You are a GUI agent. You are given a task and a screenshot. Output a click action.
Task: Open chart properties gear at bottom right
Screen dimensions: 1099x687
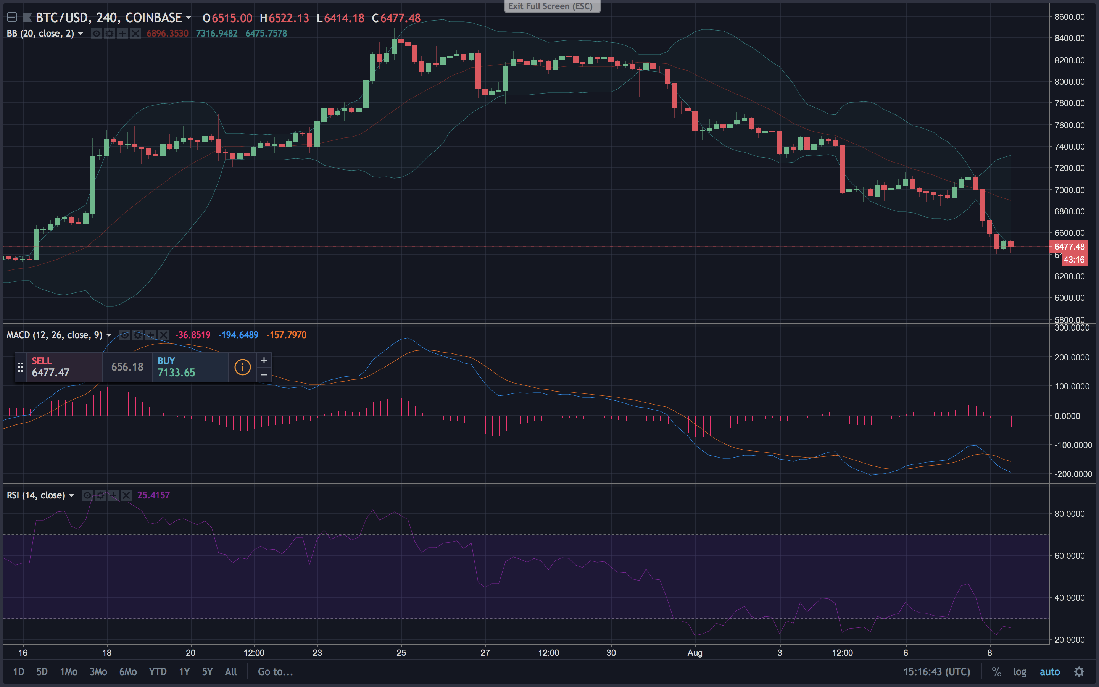coord(1079,672)
